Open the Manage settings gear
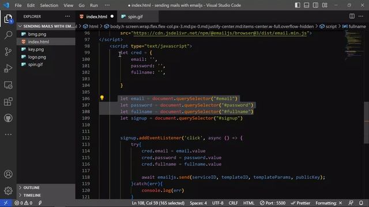This screenshot has height=207, width=369. [8, 190]
